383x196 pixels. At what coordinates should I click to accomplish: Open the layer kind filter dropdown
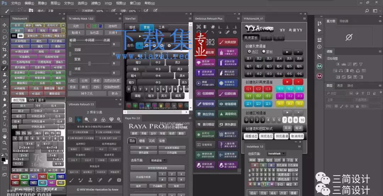pyautogui.click(x=336, y=93)
